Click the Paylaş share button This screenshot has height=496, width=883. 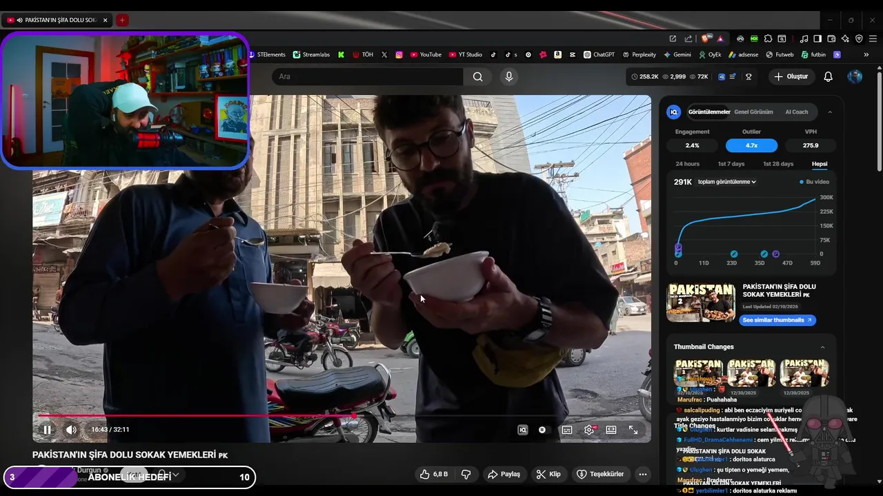tap(504, 474)
